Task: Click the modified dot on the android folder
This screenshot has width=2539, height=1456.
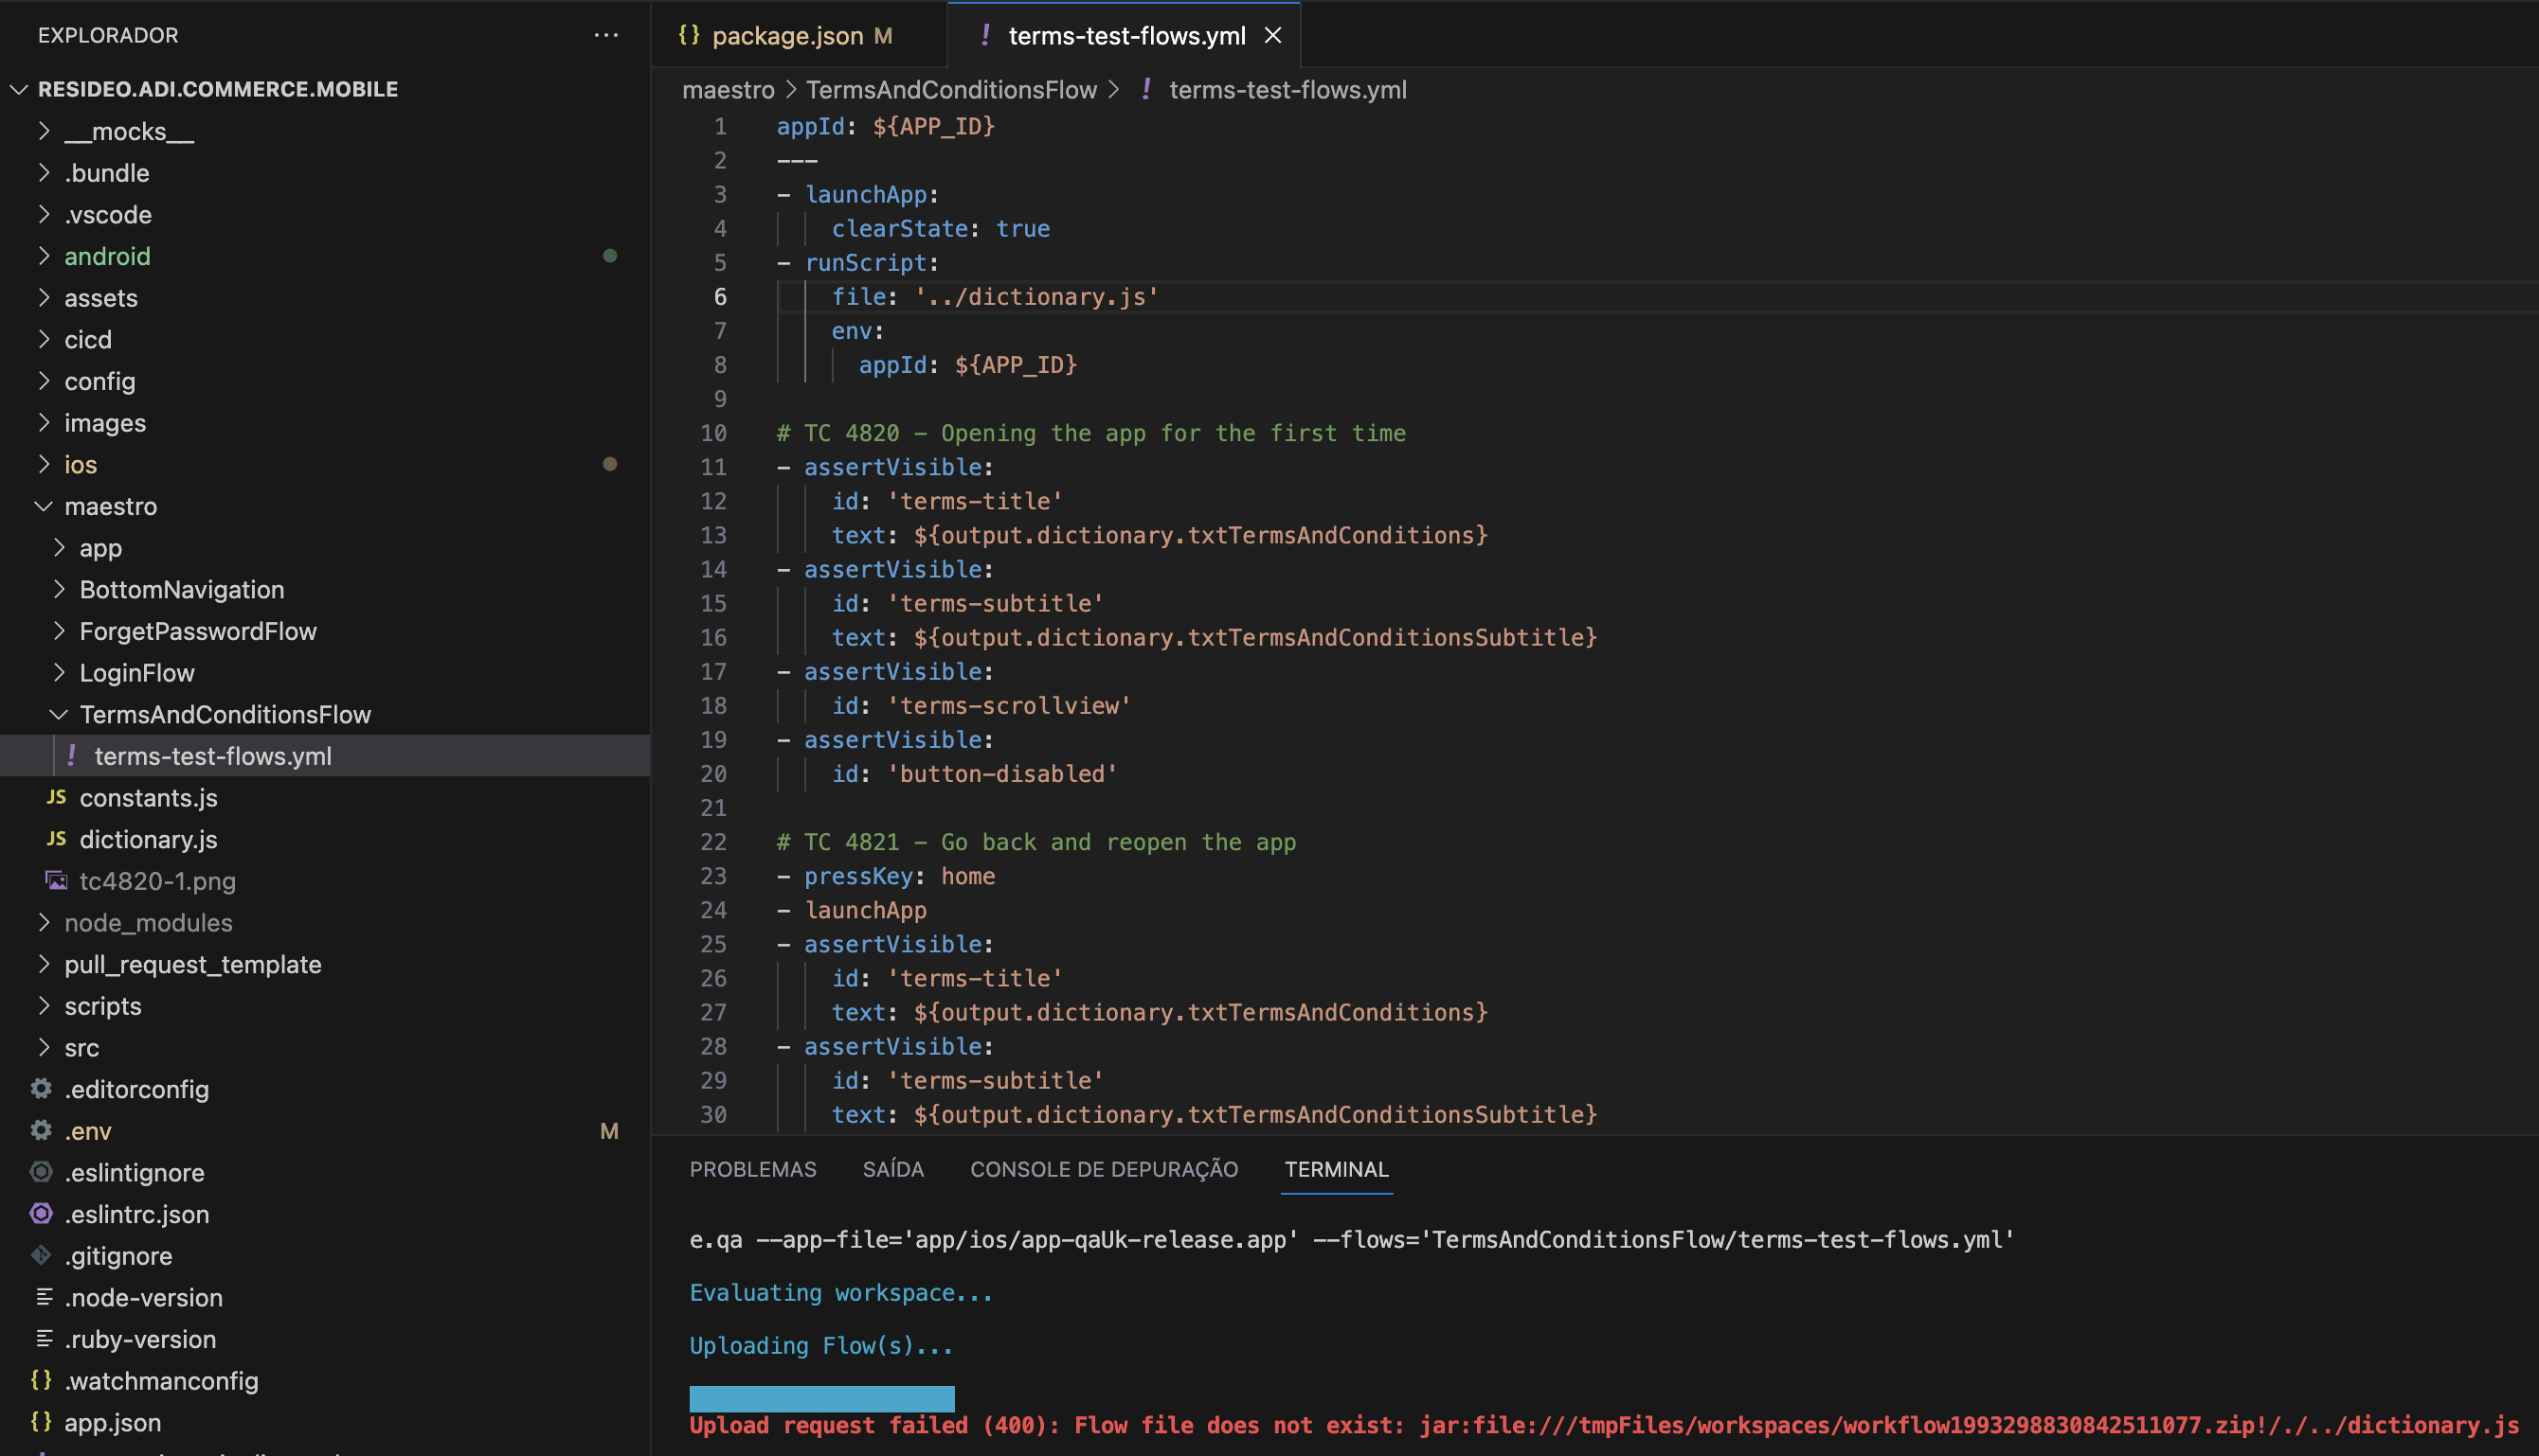Action: (611, 256)
